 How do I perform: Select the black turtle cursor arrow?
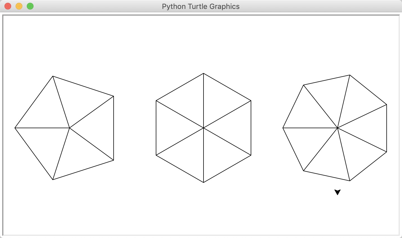338,192
